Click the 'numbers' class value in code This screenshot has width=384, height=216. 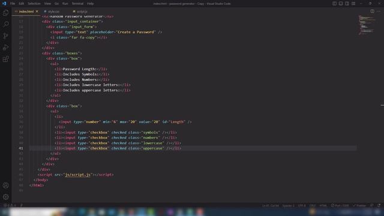tap(151, 137)
